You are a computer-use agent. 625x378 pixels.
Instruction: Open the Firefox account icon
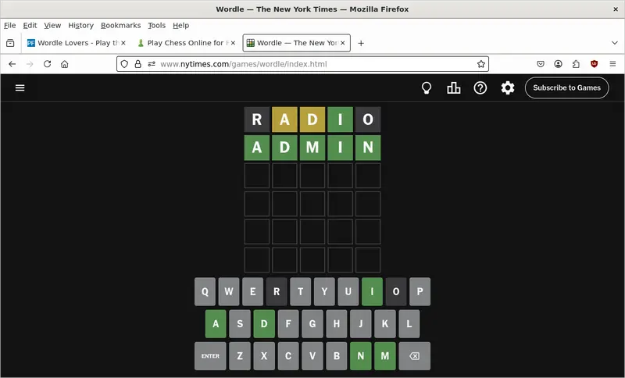point(558,64)
